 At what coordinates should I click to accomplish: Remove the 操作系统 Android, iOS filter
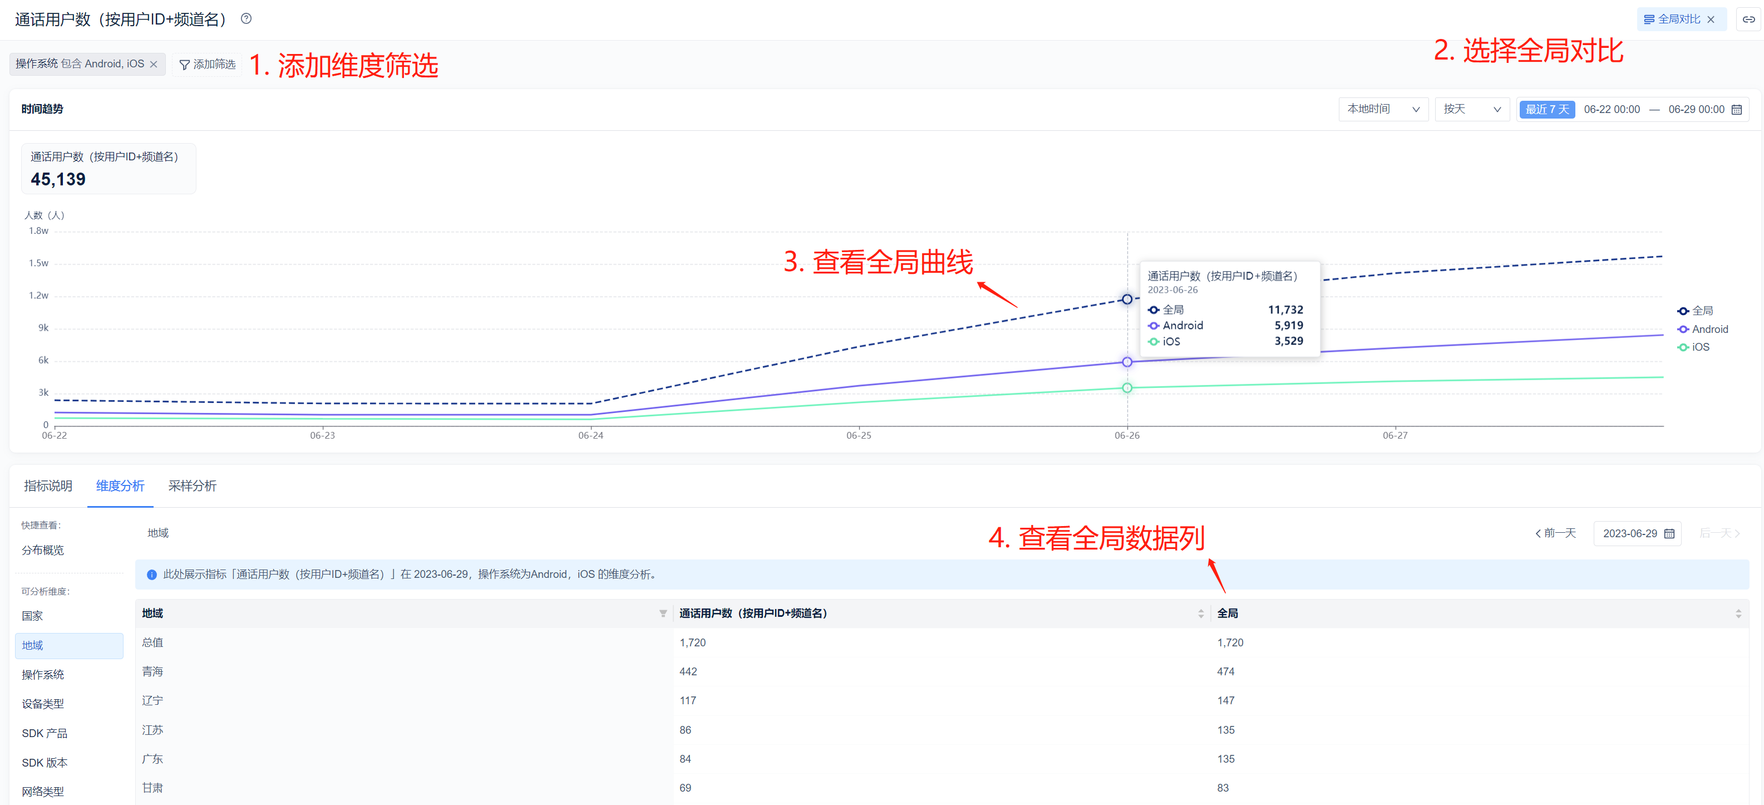click(x=154, y=63)
